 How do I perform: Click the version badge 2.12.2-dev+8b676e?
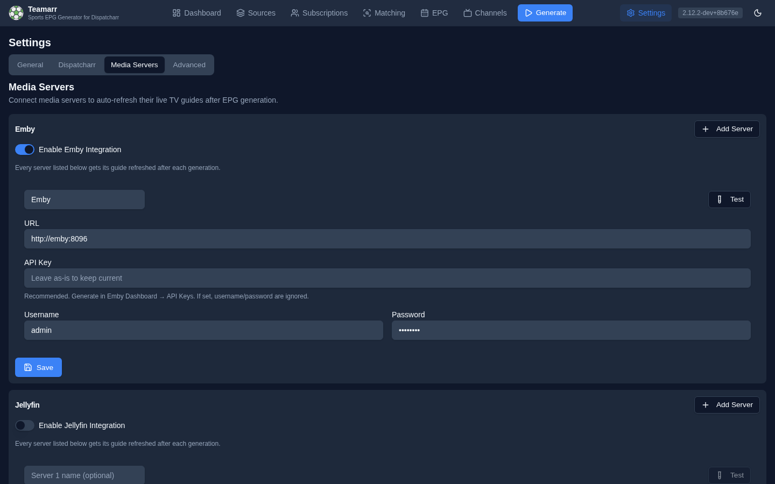pyautogui.click(x=710, y=13)
